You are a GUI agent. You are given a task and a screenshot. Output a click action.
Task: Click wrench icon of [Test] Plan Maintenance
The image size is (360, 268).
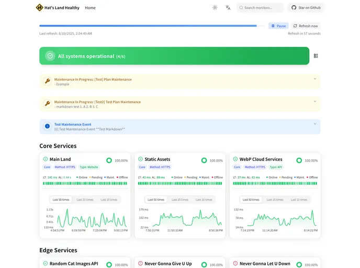click(x=48, y=81)
